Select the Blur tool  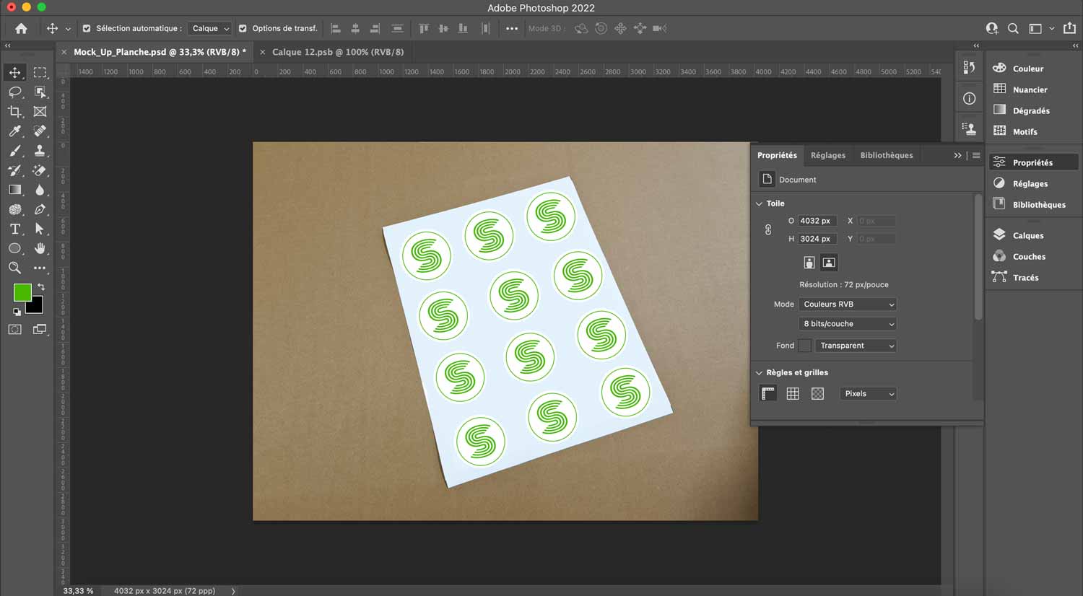click(40, 189)
